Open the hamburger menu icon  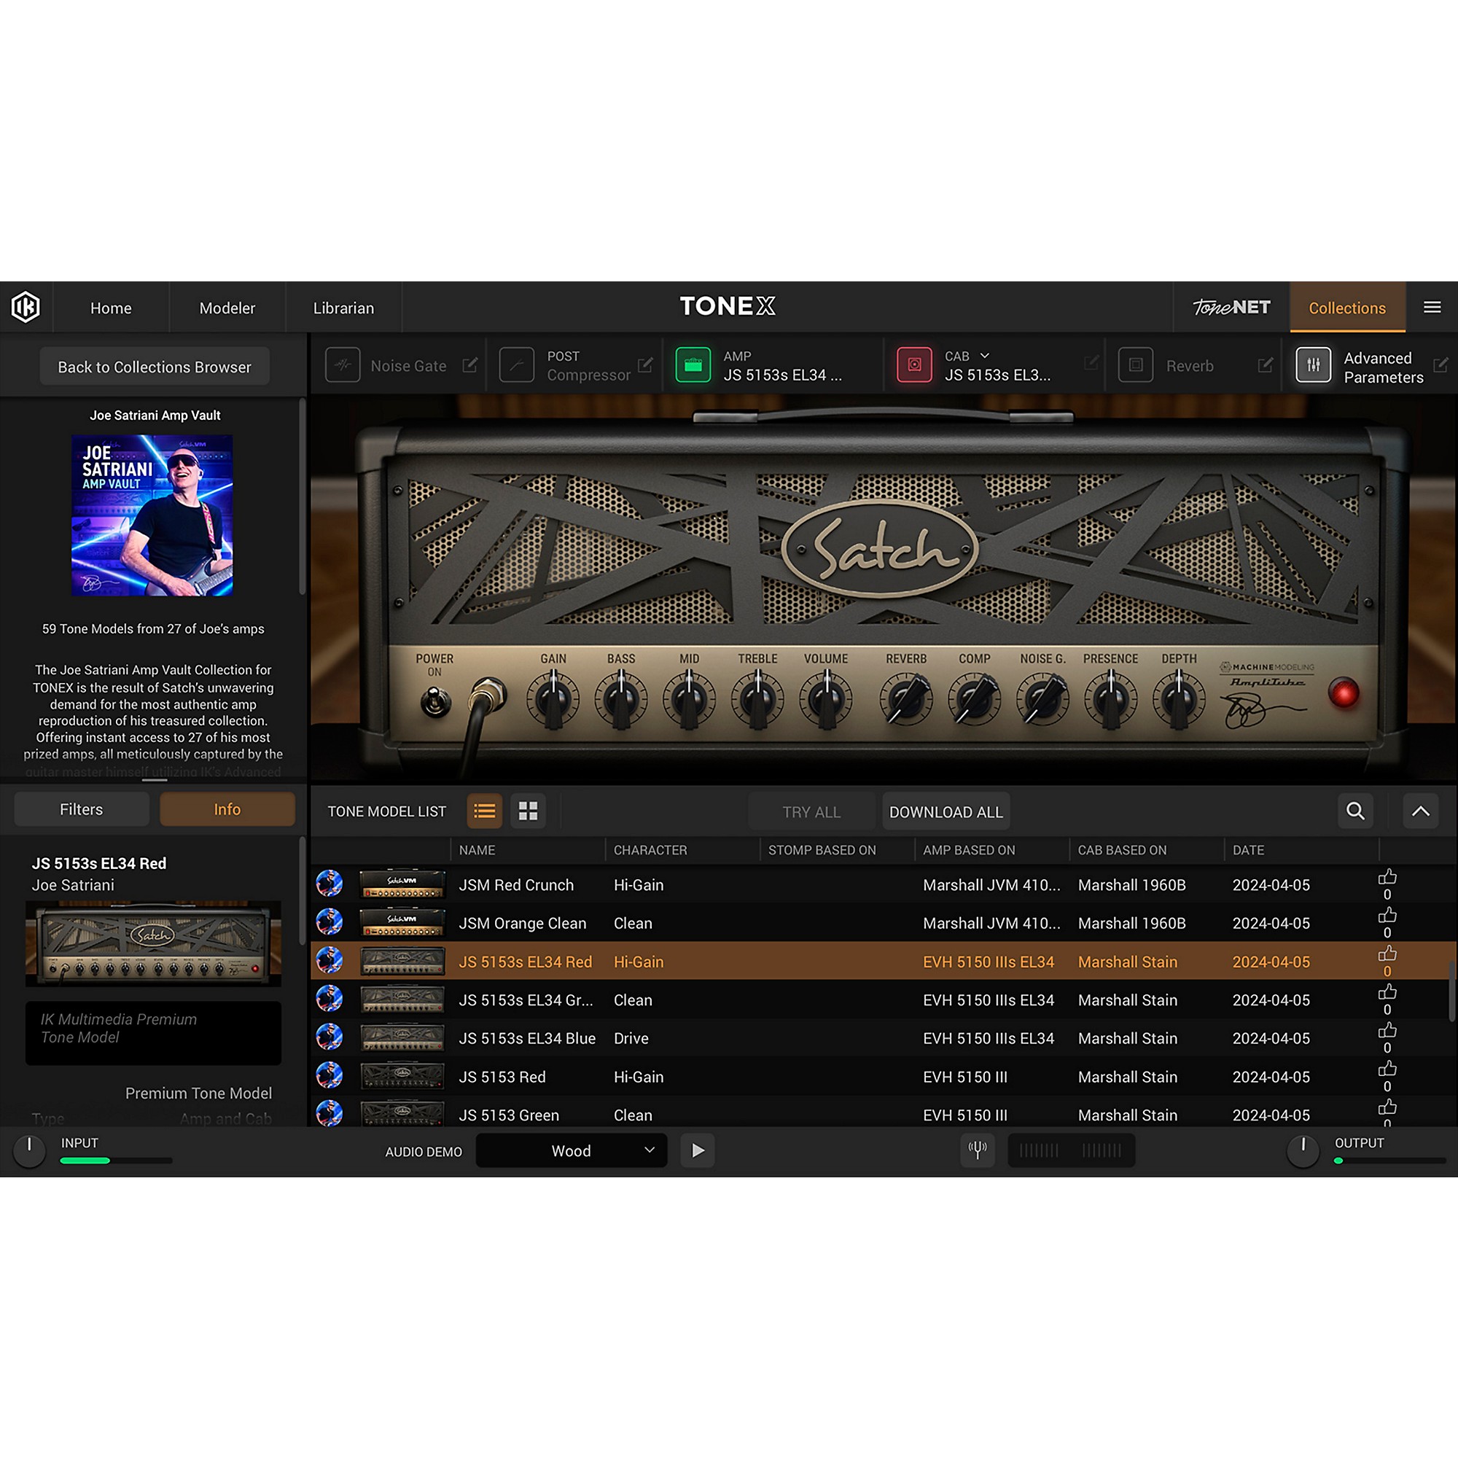tap(1432, 307)
